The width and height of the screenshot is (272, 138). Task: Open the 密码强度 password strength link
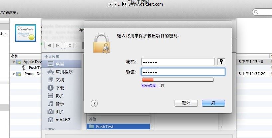(150, 85)
